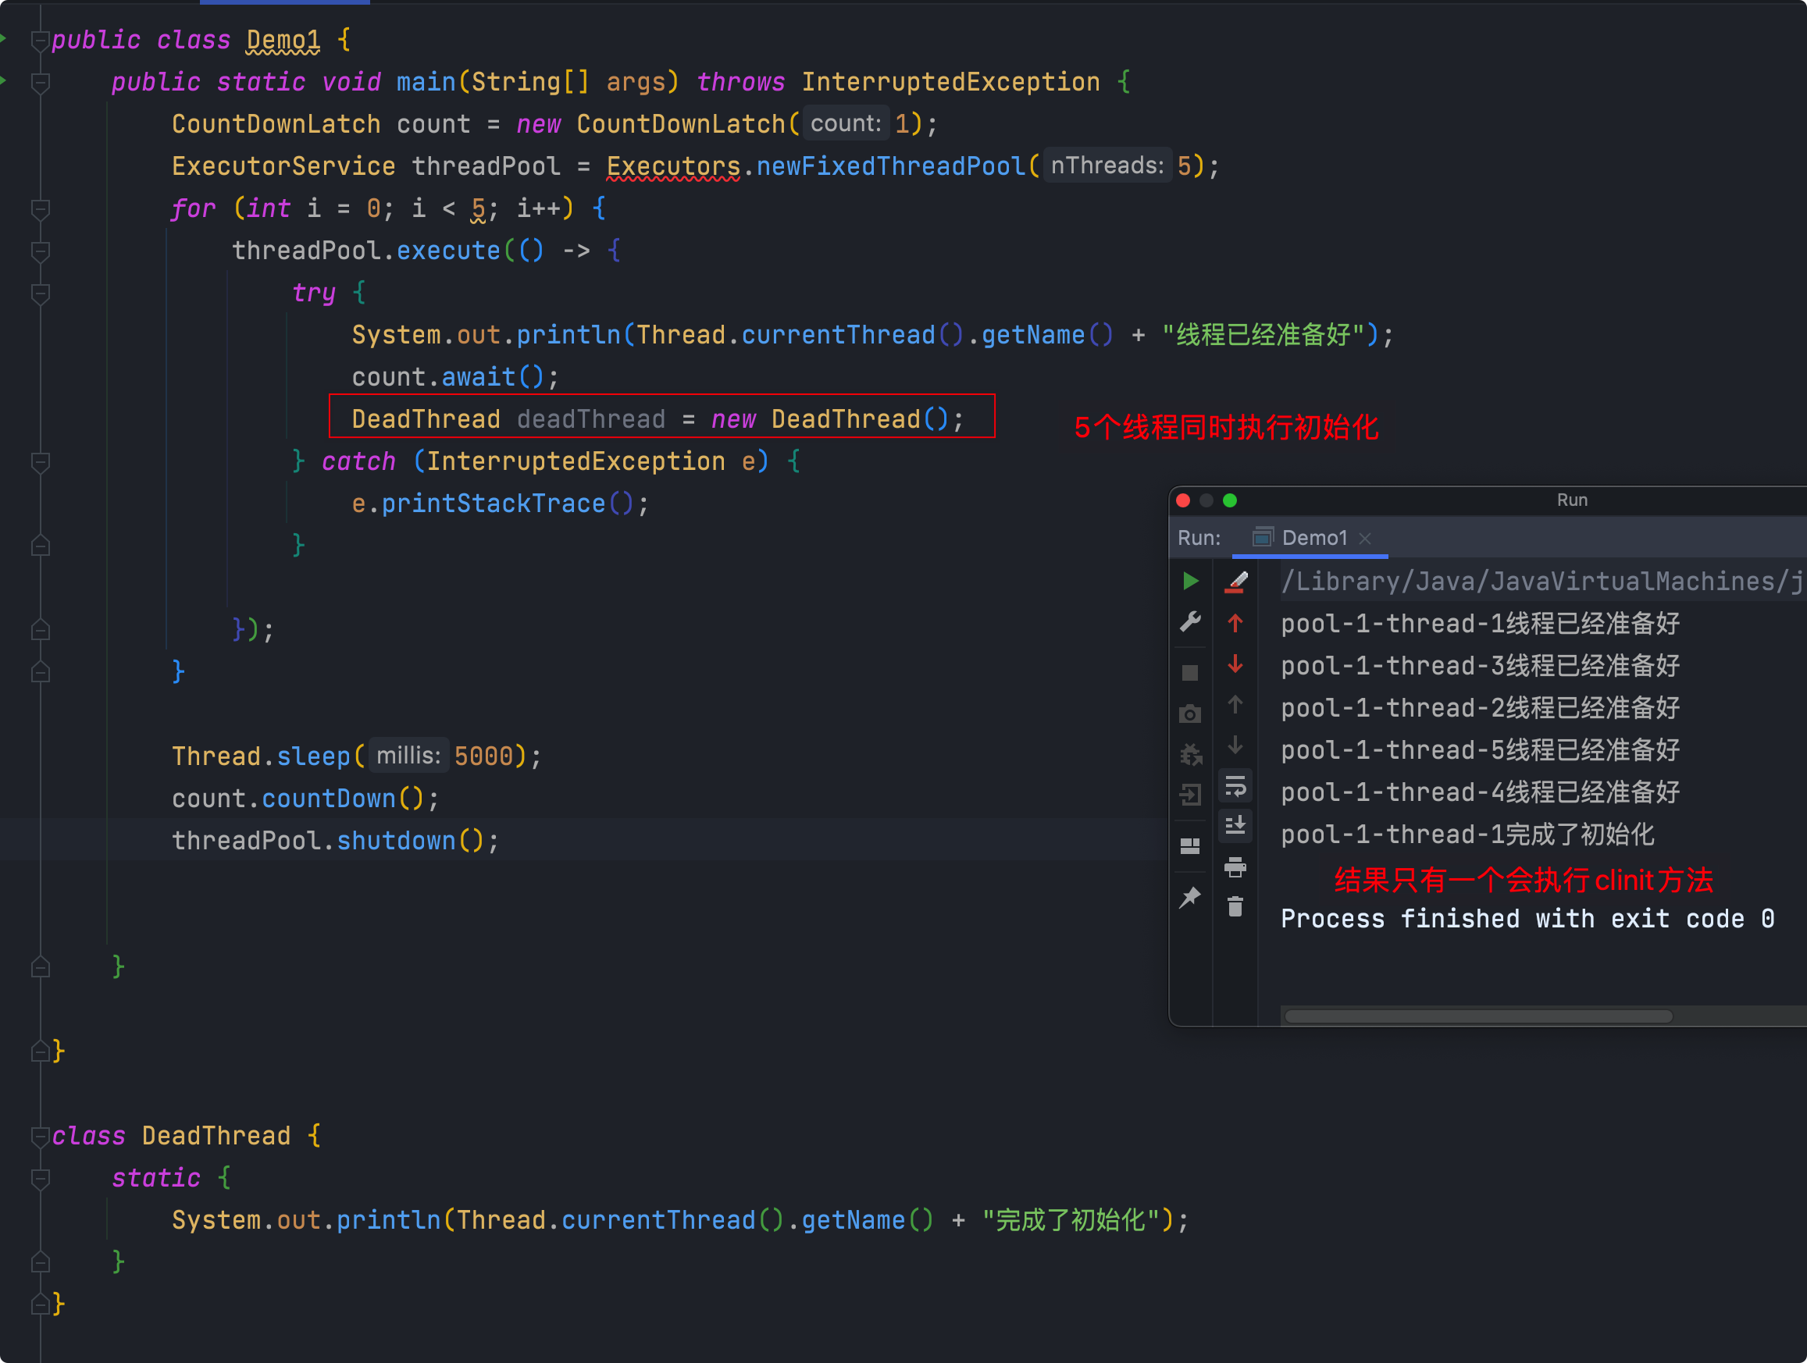Fold the DeadThread static initializer block
Image resolution: width=1807 pixels, height=1363 pixels.
point(40,1178)
